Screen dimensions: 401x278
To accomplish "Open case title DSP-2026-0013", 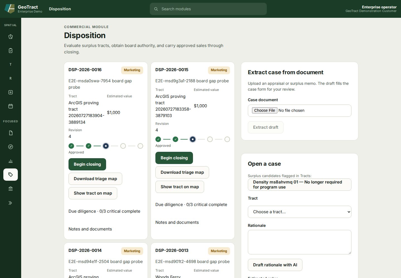I will 172,250.
